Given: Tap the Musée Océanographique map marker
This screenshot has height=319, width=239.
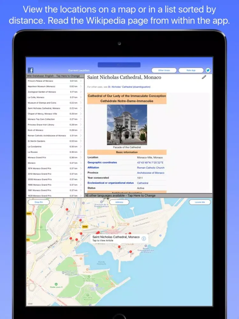Looking at the screenshot, I should pyautogui.click(x=146, y=246).
